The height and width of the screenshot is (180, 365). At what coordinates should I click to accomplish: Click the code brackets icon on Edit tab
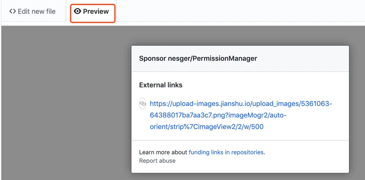13,11
